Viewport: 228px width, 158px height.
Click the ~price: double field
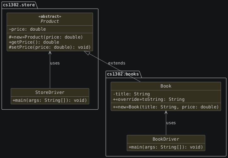click(x=27, y=29)
